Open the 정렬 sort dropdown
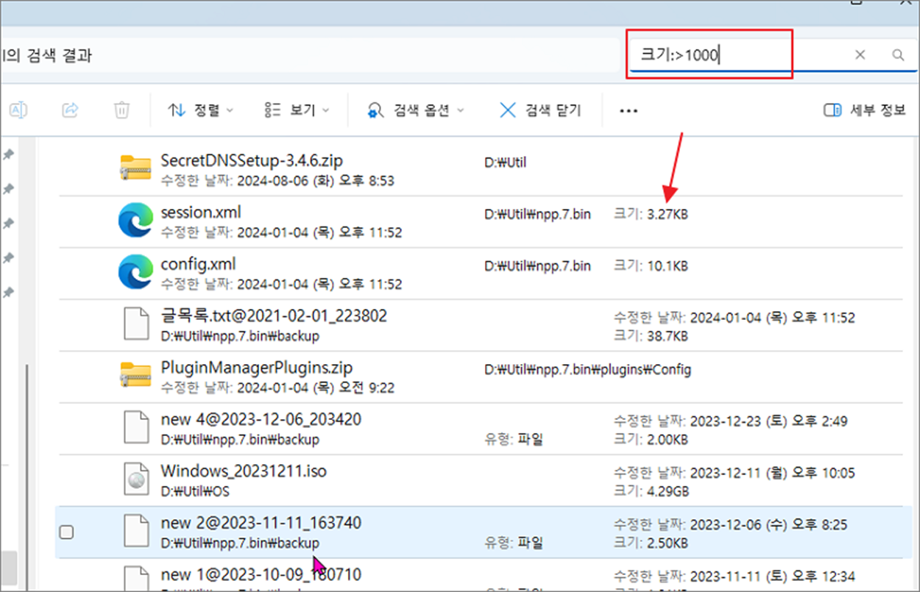The height and width of the screenshot is (592, 920). click(200, 110)
